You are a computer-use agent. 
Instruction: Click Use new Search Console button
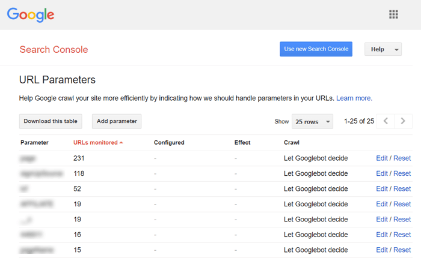316,49
